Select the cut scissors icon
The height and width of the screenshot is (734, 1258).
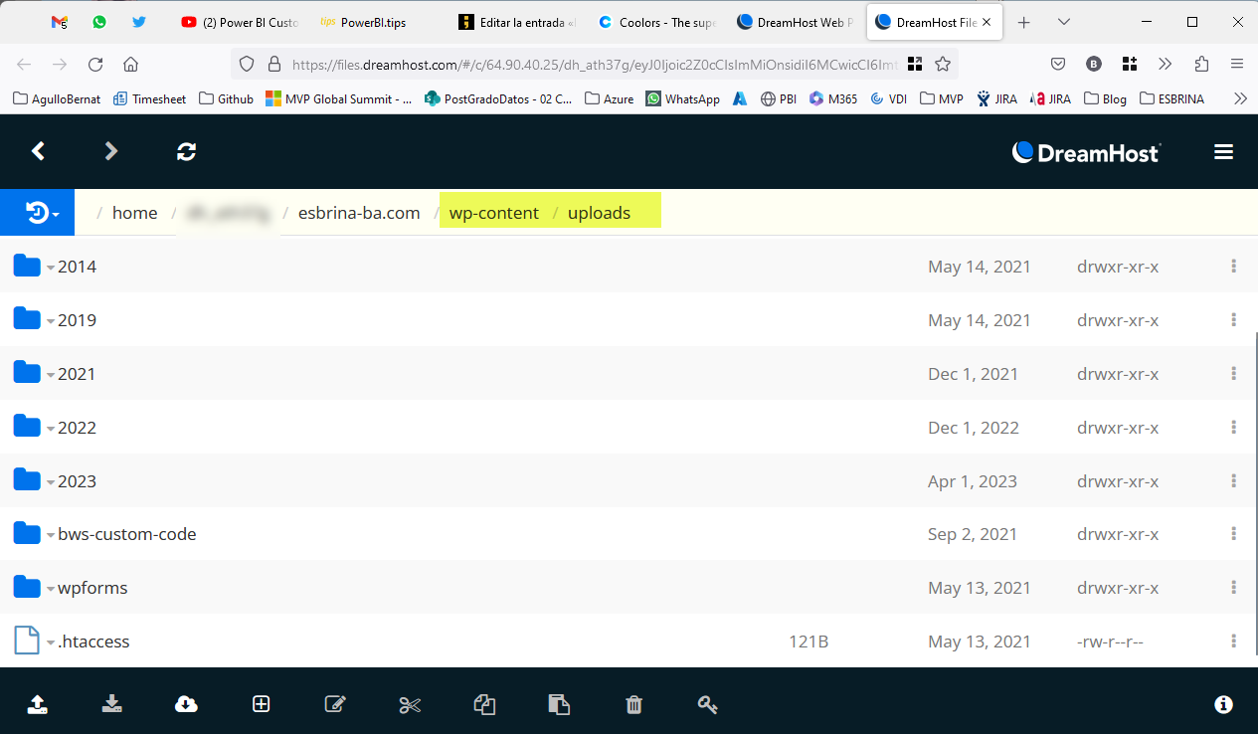coord(410,704)
